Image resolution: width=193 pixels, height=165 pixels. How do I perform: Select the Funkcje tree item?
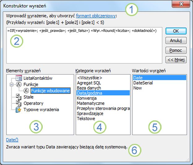pos(31,85)
